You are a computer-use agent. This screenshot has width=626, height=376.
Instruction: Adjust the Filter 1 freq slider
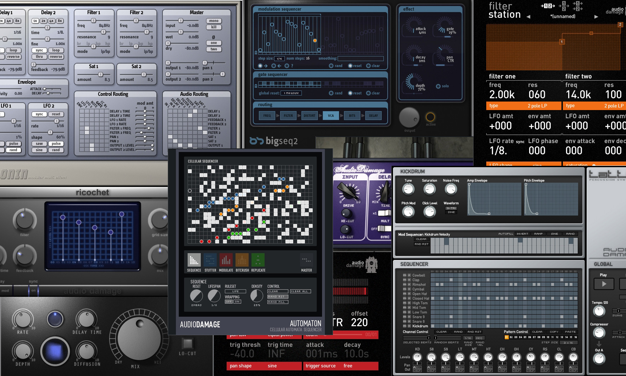(94, 21)
